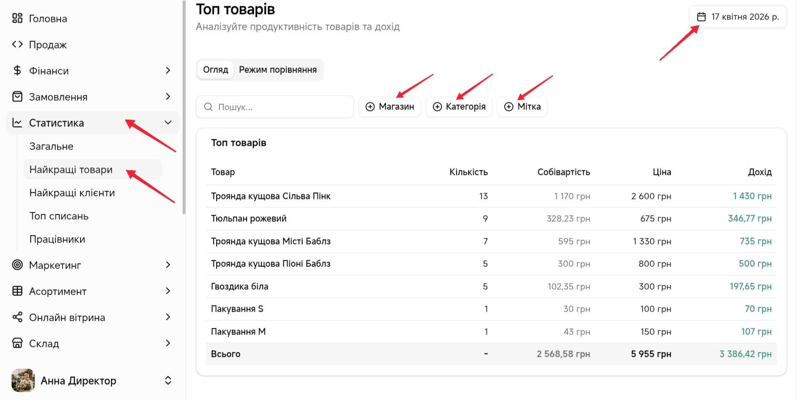
Task: Open Найкращі клієнти statistics page
Action: pyautogui.click(x=72, y=193)
